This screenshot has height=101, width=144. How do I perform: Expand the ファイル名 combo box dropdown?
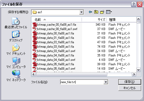(106, 82)
